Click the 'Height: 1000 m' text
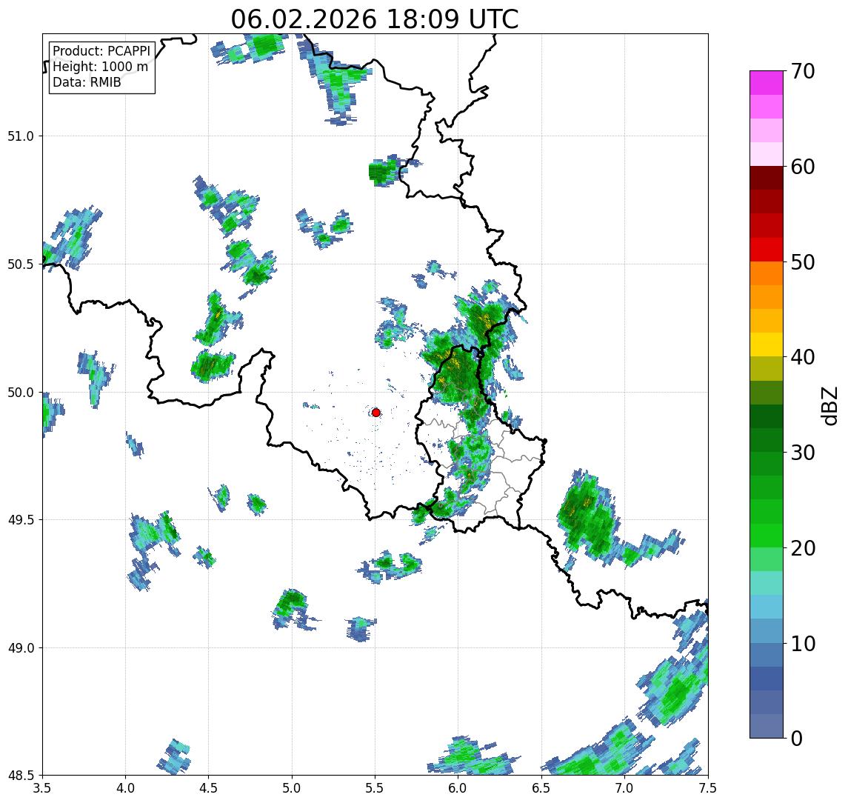The image size is (848, 803). pyautogui.click(x=100, y=67)
